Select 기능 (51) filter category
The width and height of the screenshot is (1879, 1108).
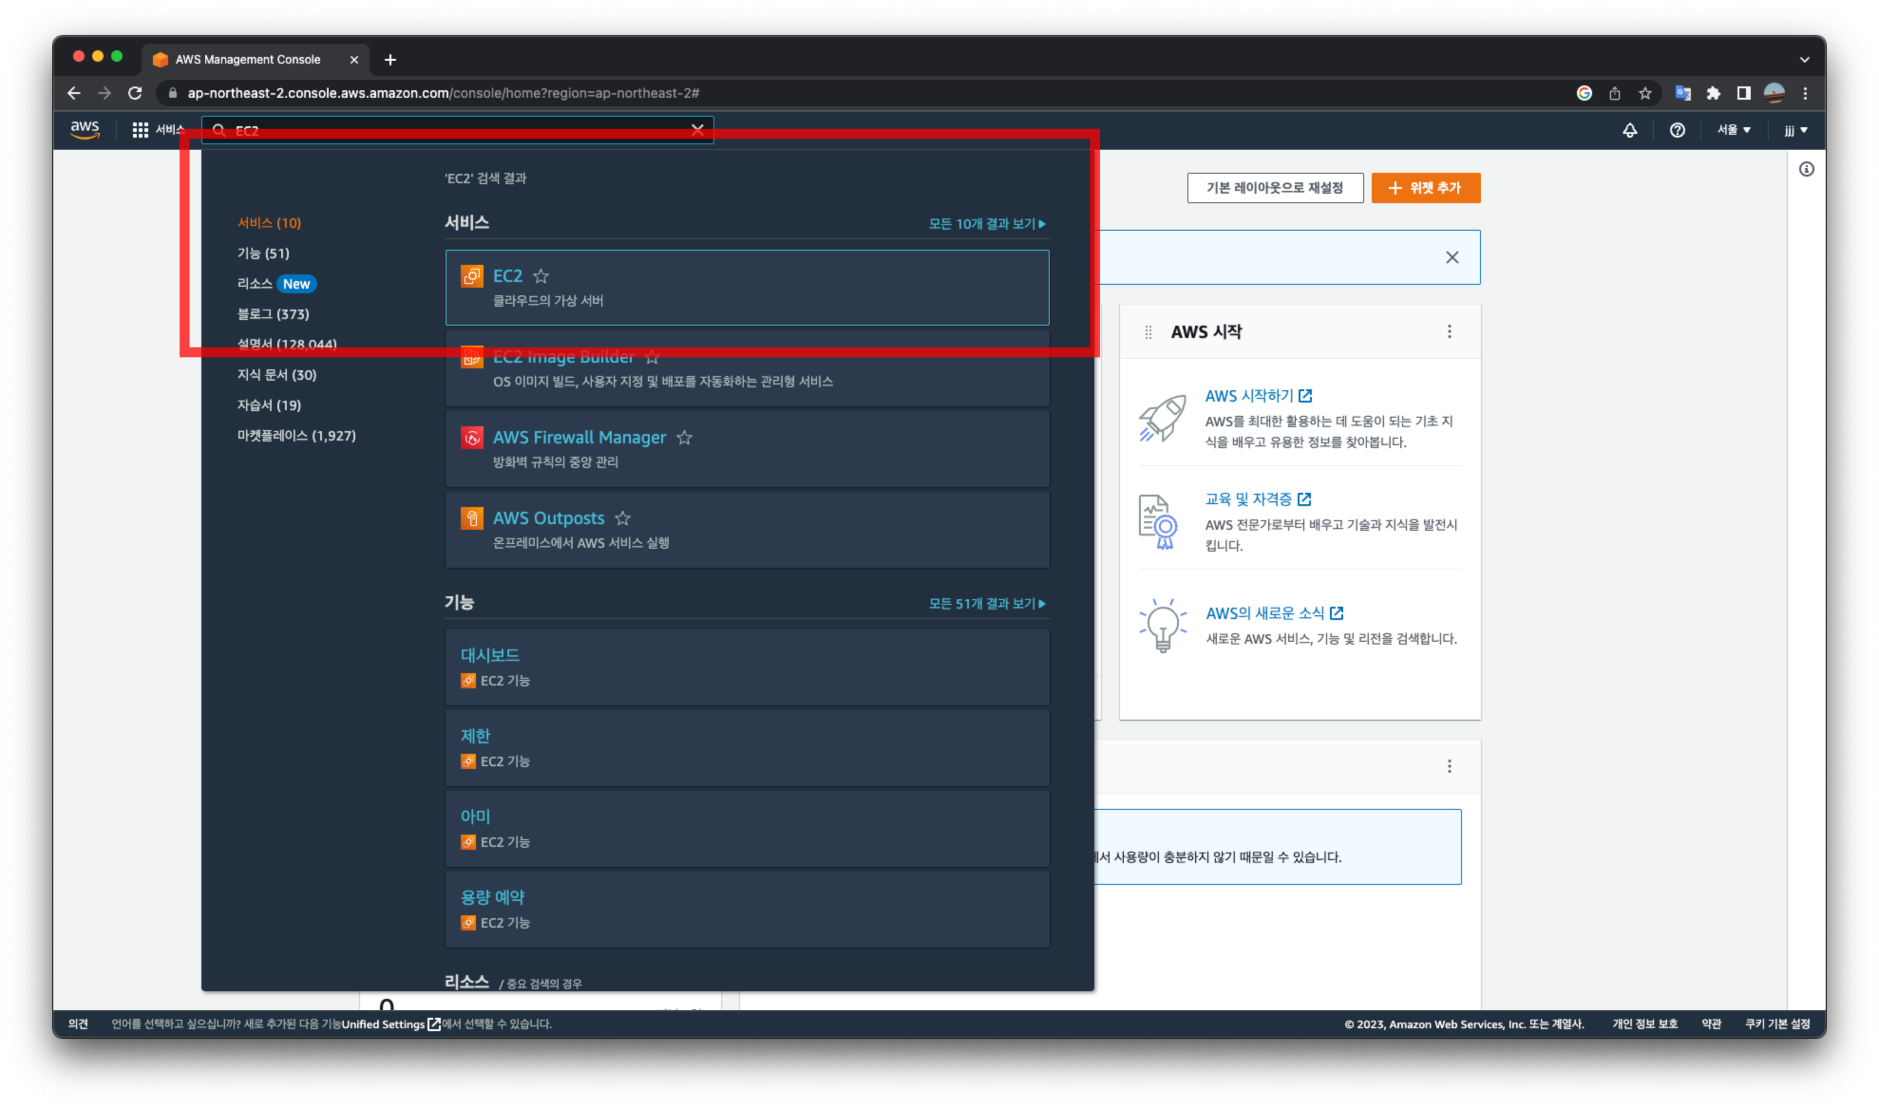[263, 253]
